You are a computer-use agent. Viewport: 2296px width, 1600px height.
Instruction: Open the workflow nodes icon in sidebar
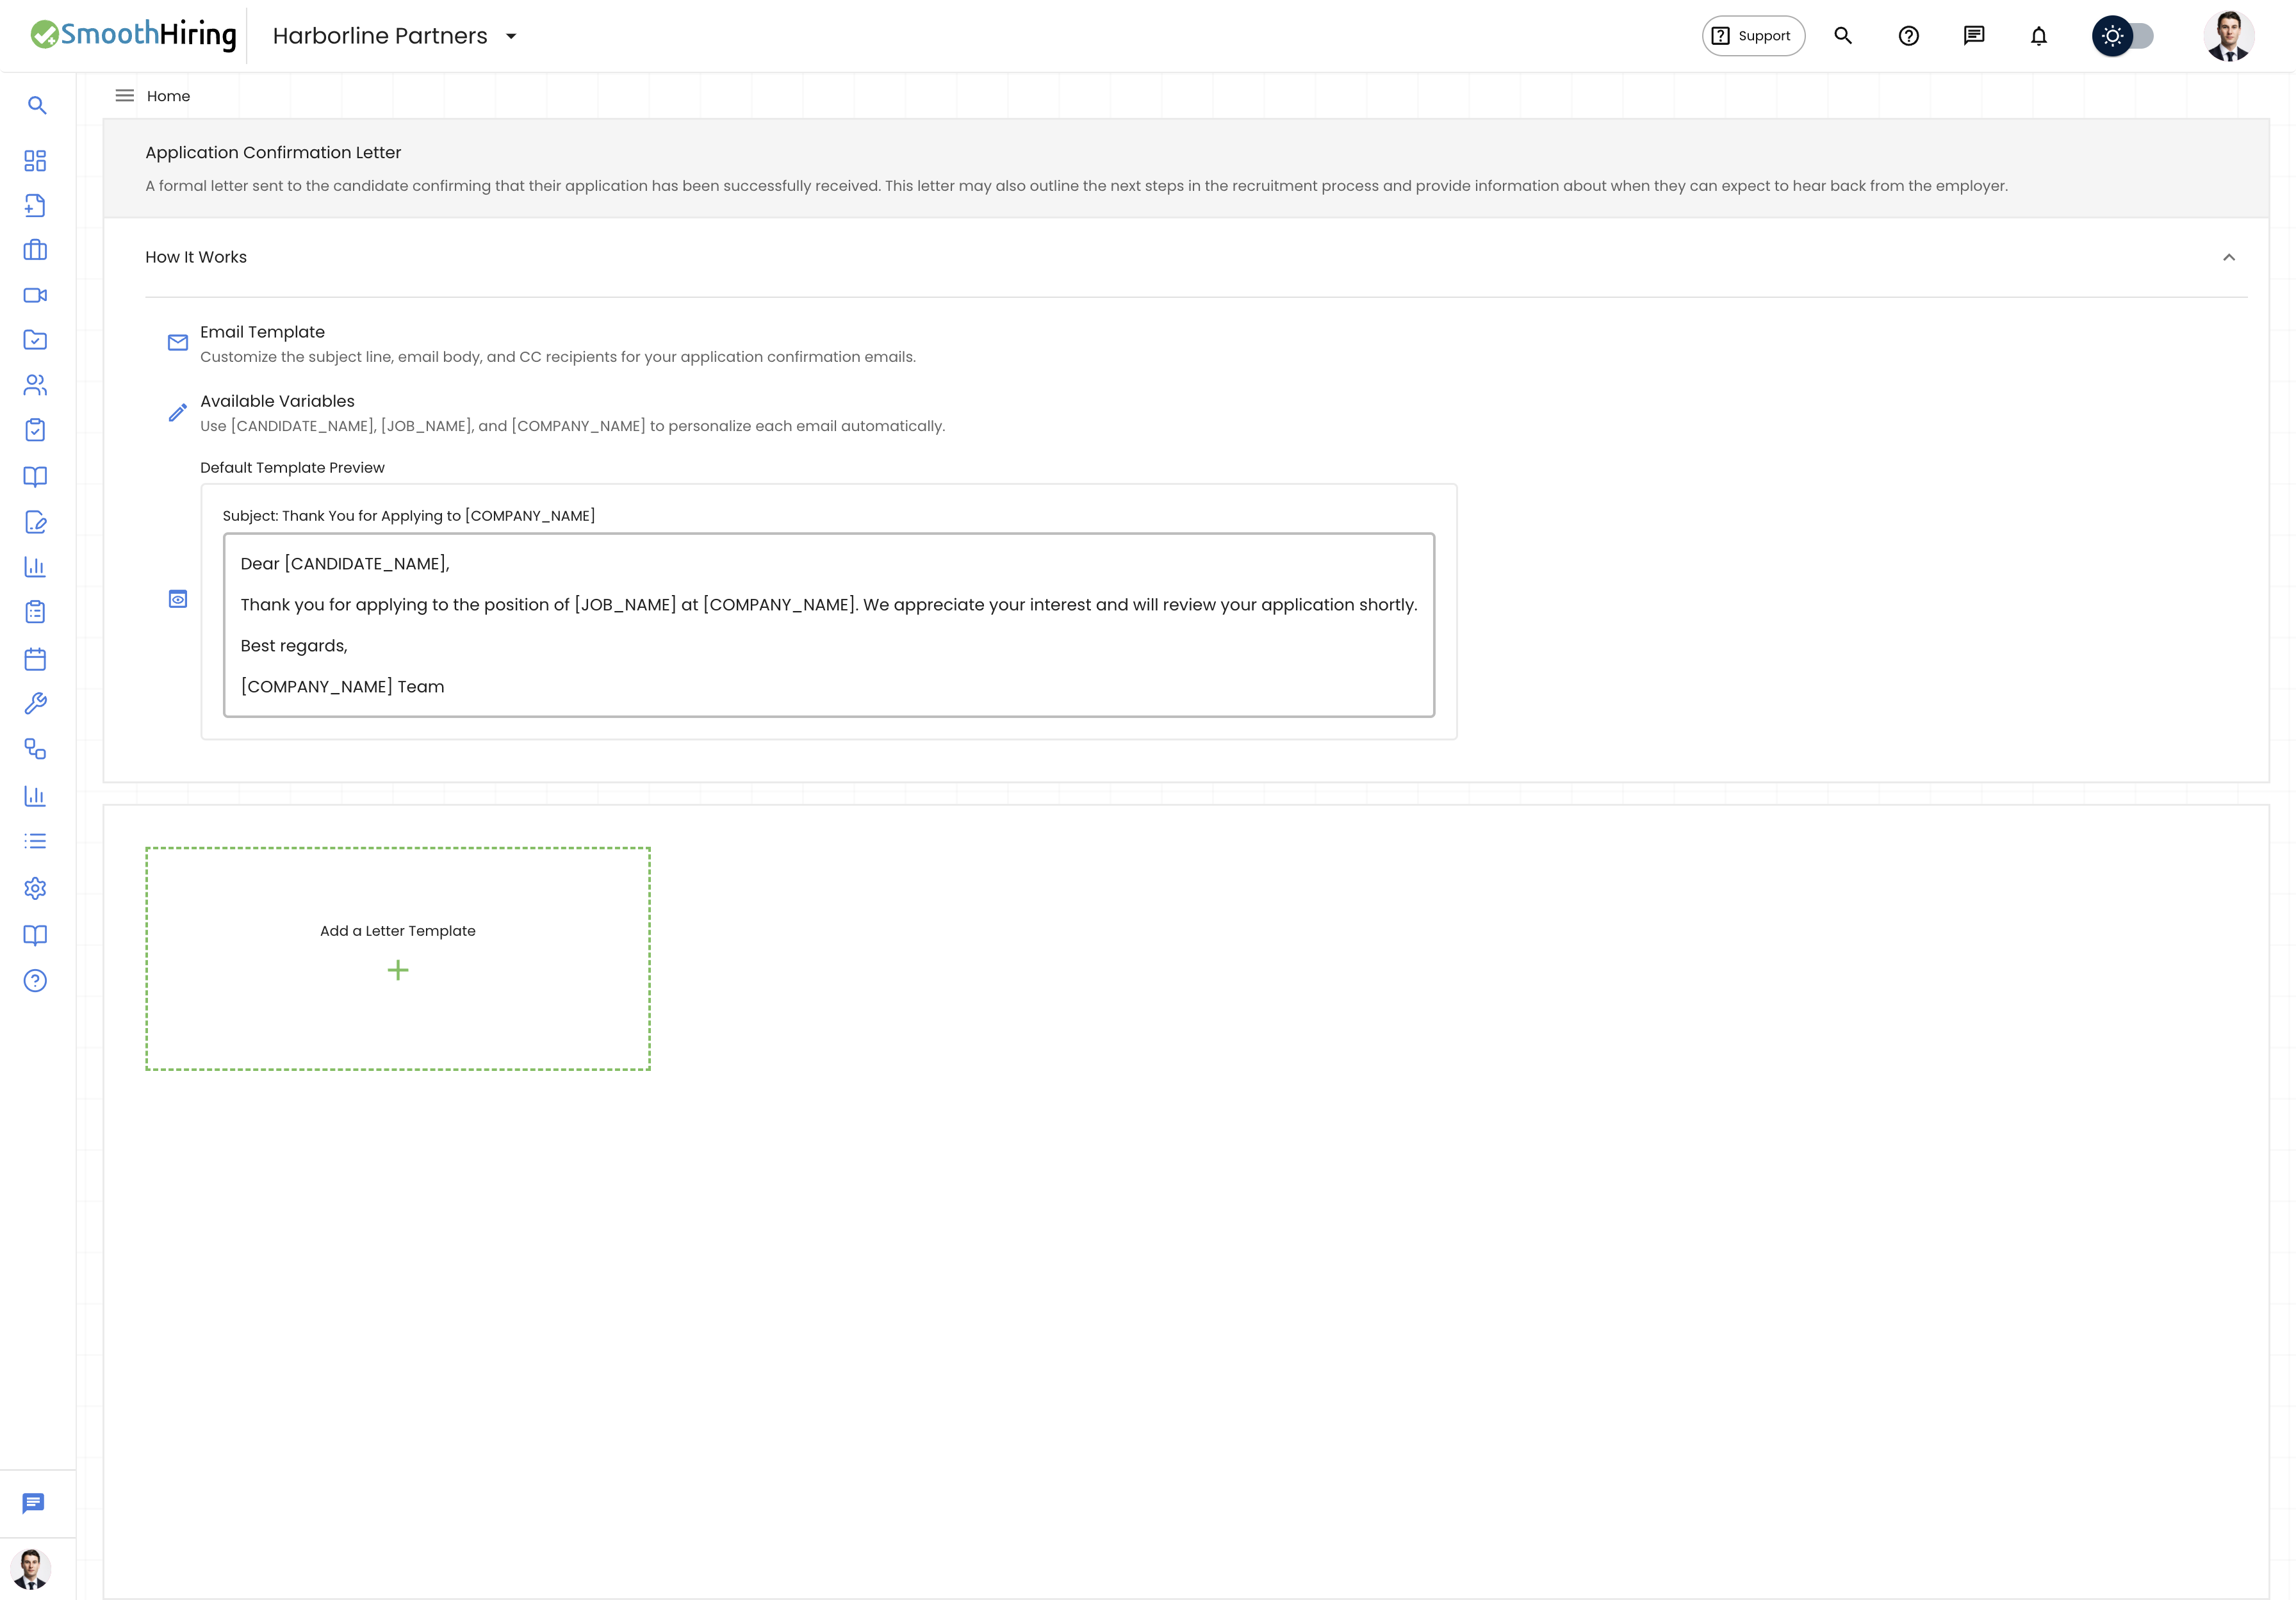(x=35, y=749)
